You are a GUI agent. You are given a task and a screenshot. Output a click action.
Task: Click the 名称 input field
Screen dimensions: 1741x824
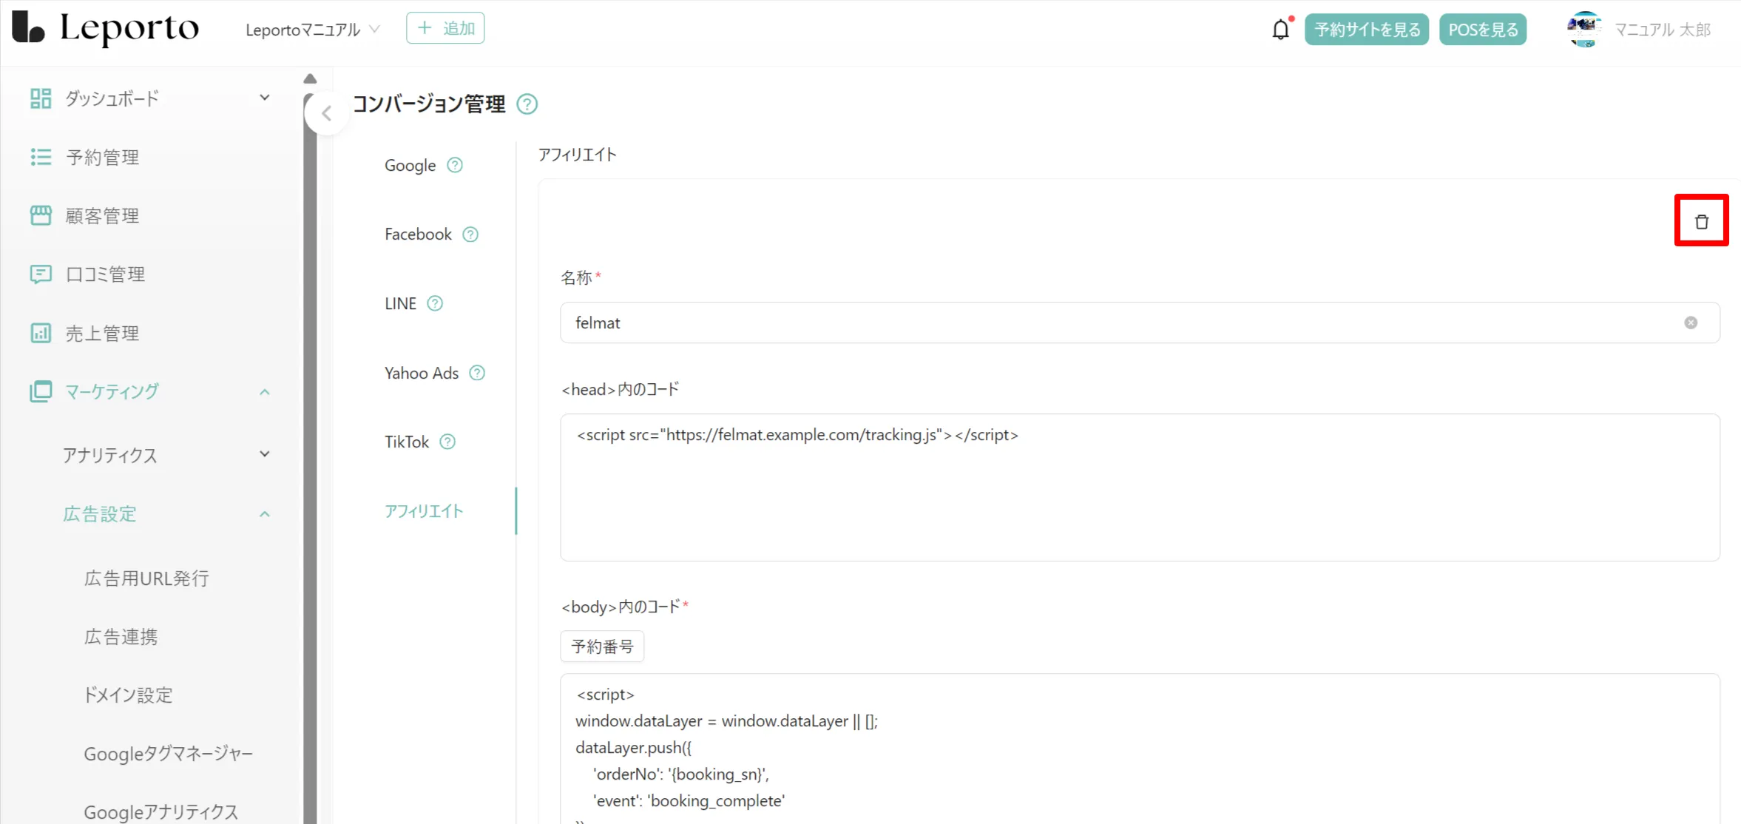coord(1140,322)
